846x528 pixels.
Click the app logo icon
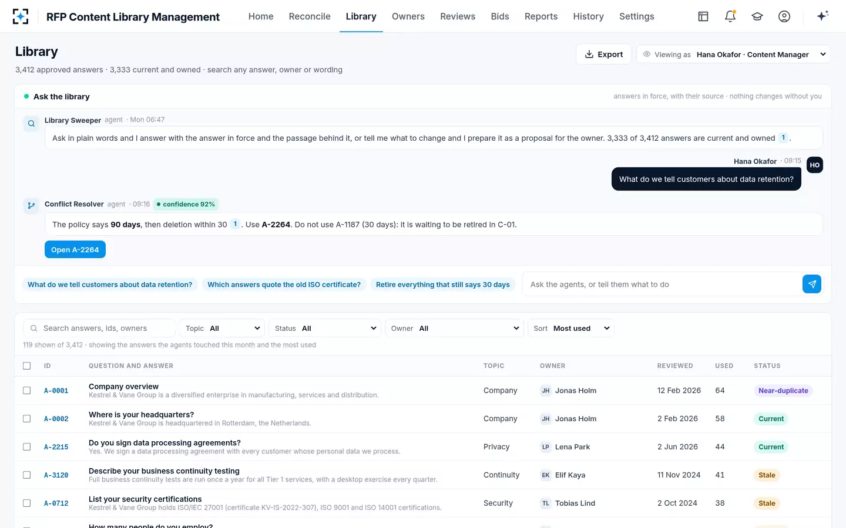pos(21,16)
